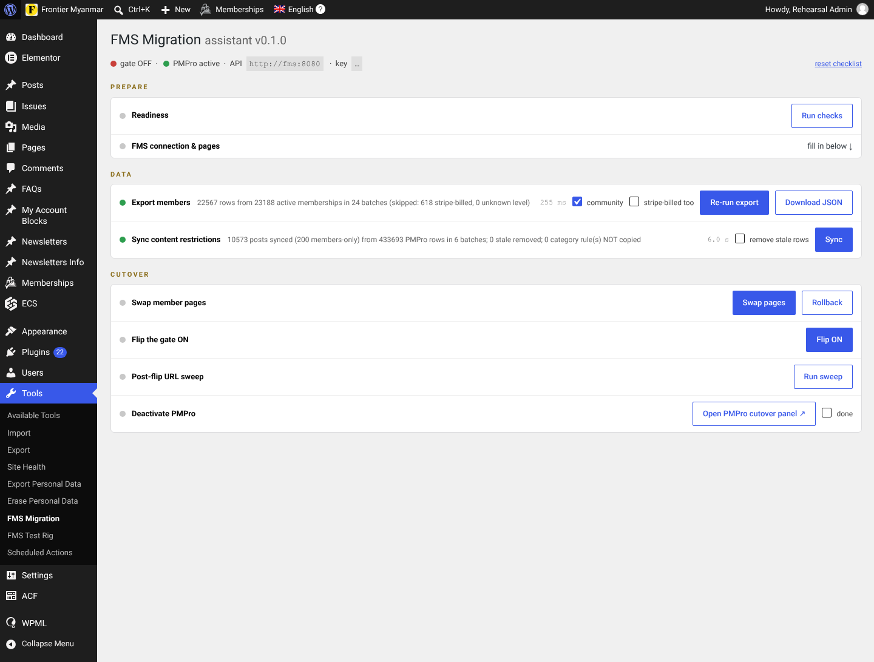Click the Export members row label
The image size is (874, 662).
click(x=161, y=203)
